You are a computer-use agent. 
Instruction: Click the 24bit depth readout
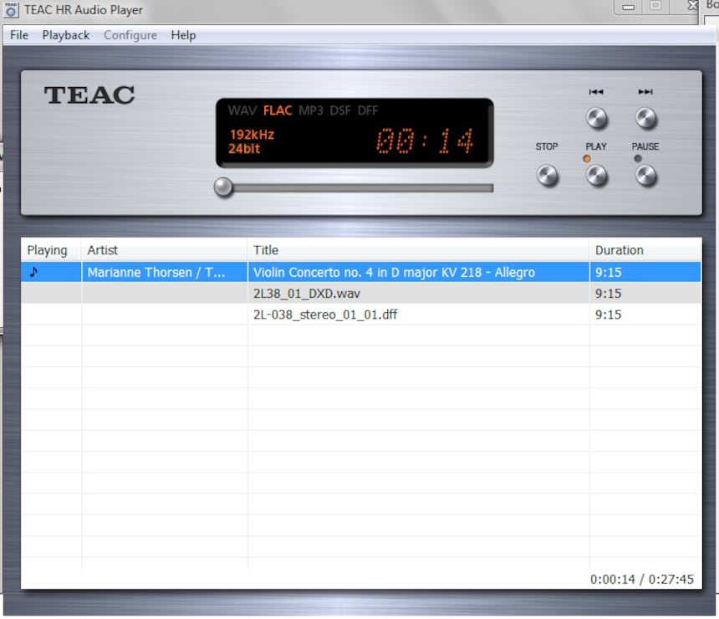point(244,149)
